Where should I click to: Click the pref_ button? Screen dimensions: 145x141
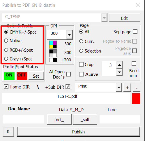tap(59, 120)
